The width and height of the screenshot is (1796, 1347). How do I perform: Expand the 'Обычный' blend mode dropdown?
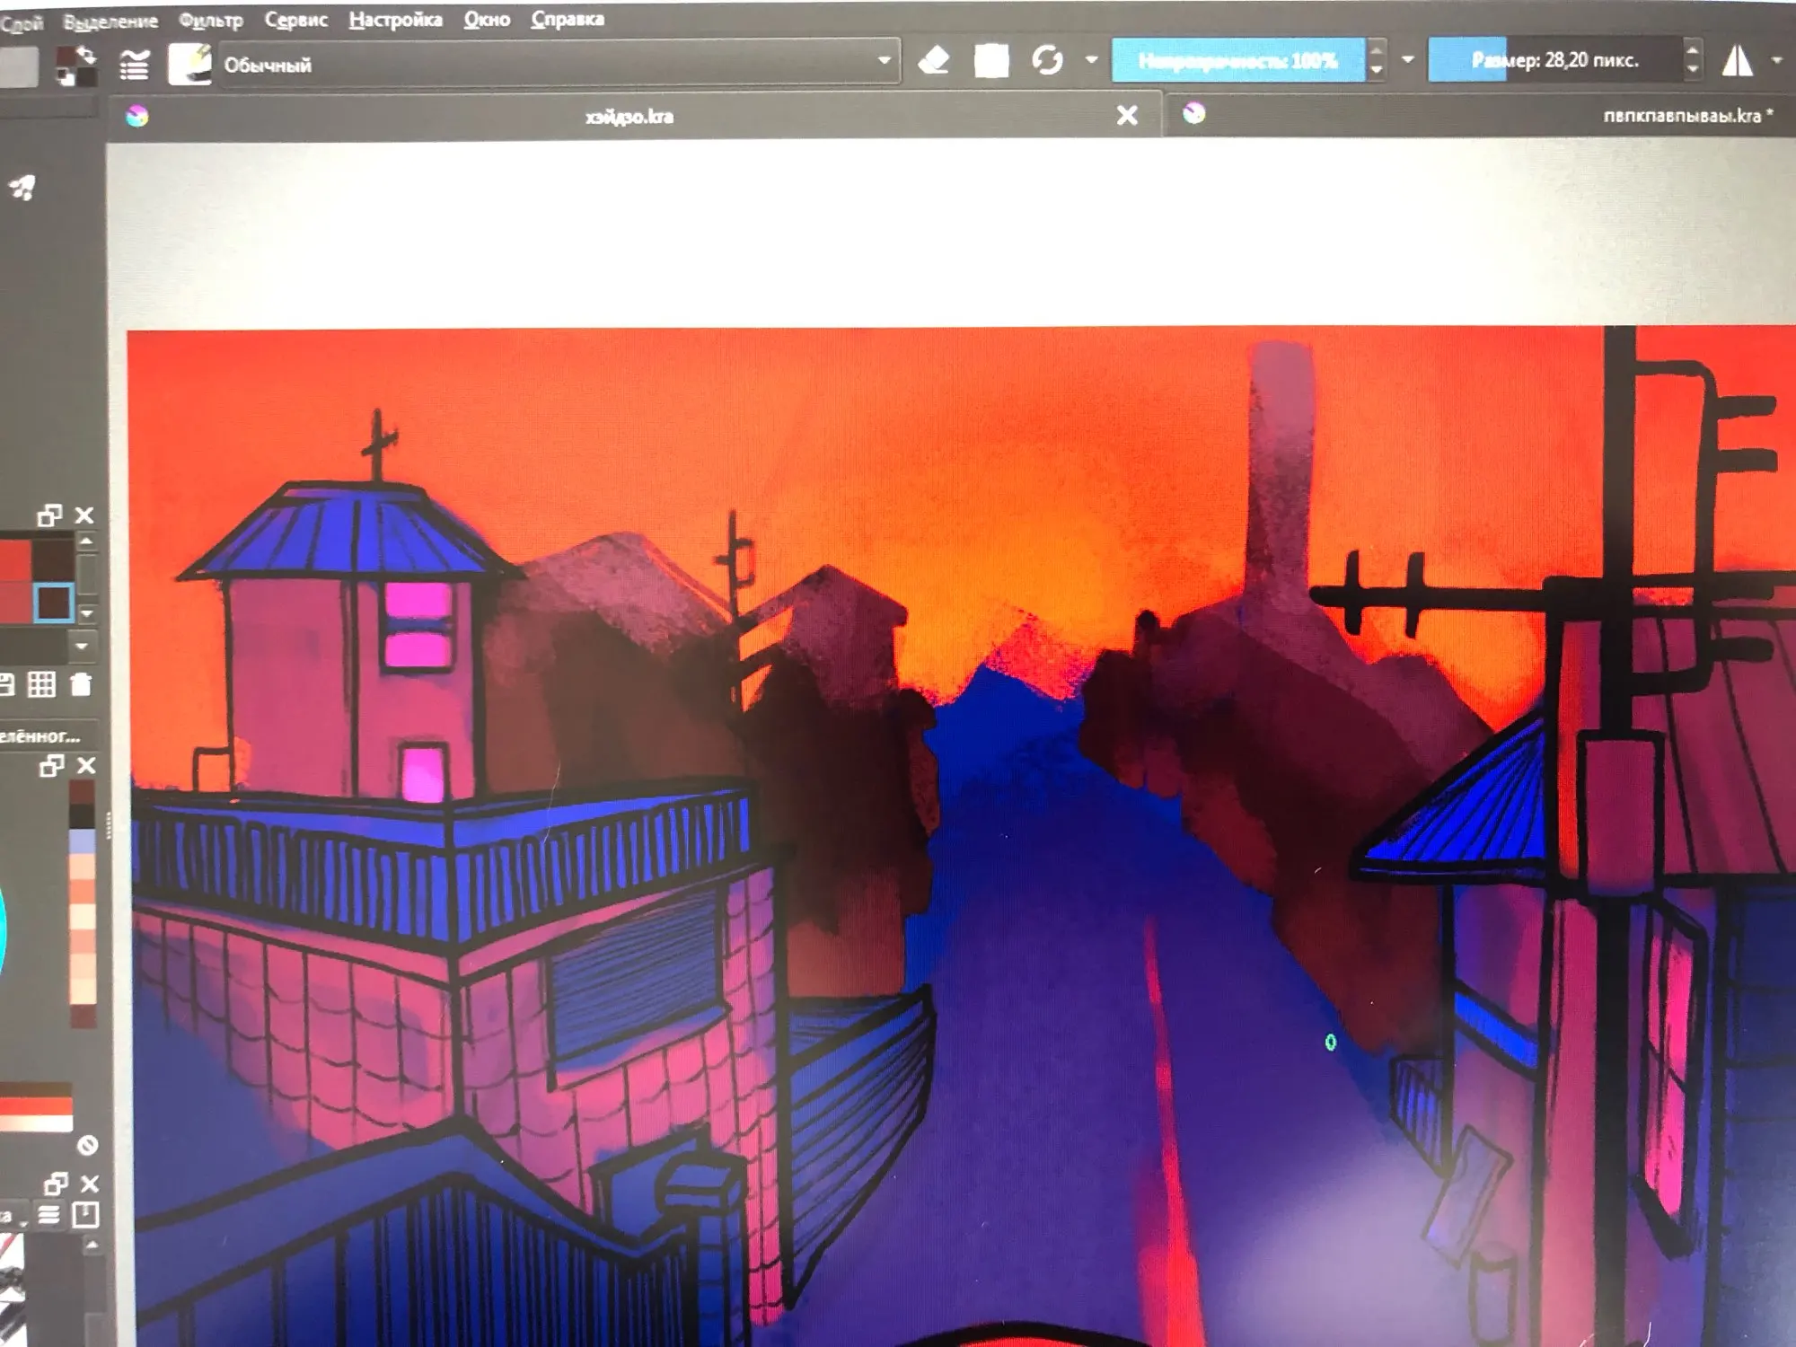(884, 61)
